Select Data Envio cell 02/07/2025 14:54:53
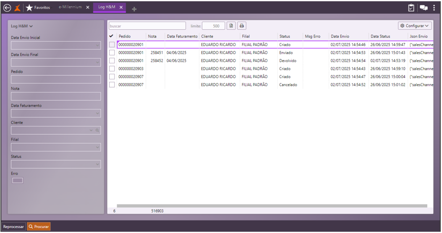Screen dimensions: 442x233 pyautogui.click(x=348, y=53)
